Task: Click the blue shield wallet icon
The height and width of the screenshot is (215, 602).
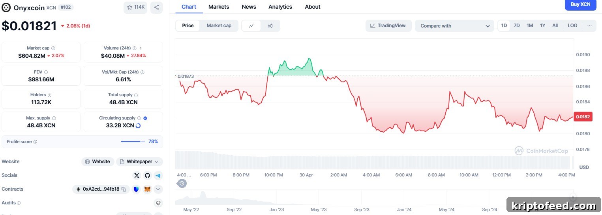Action: click(136, 189)
